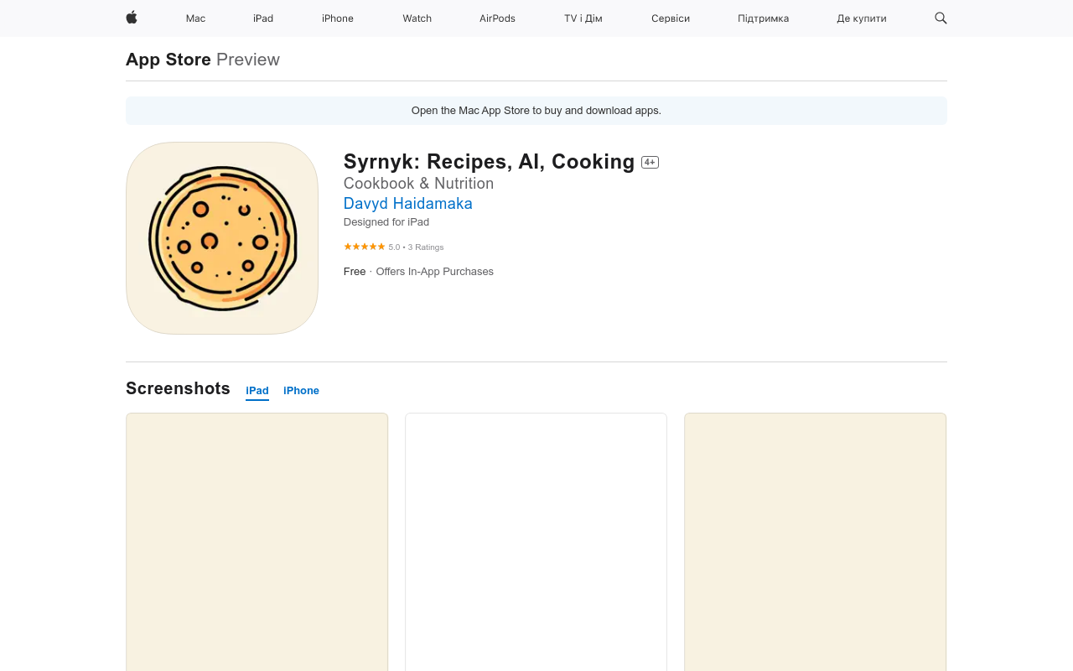Open the Сервіси menu item
This screenshot has height=671, width=1073.
pos(671,18)
